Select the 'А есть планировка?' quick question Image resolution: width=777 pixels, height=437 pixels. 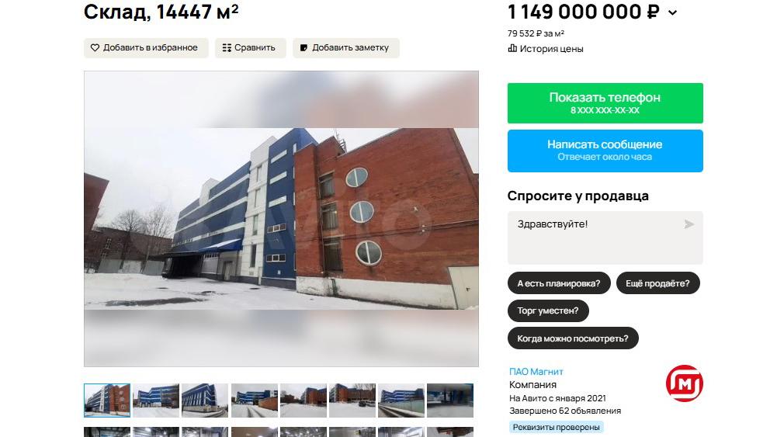click(x=559, y=283)
